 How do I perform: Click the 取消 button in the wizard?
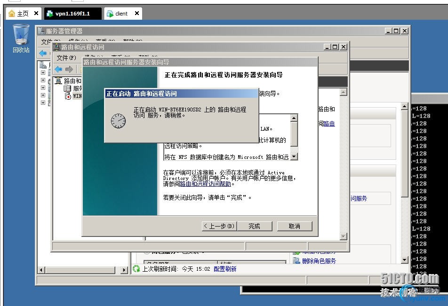(x=295, y=226)
